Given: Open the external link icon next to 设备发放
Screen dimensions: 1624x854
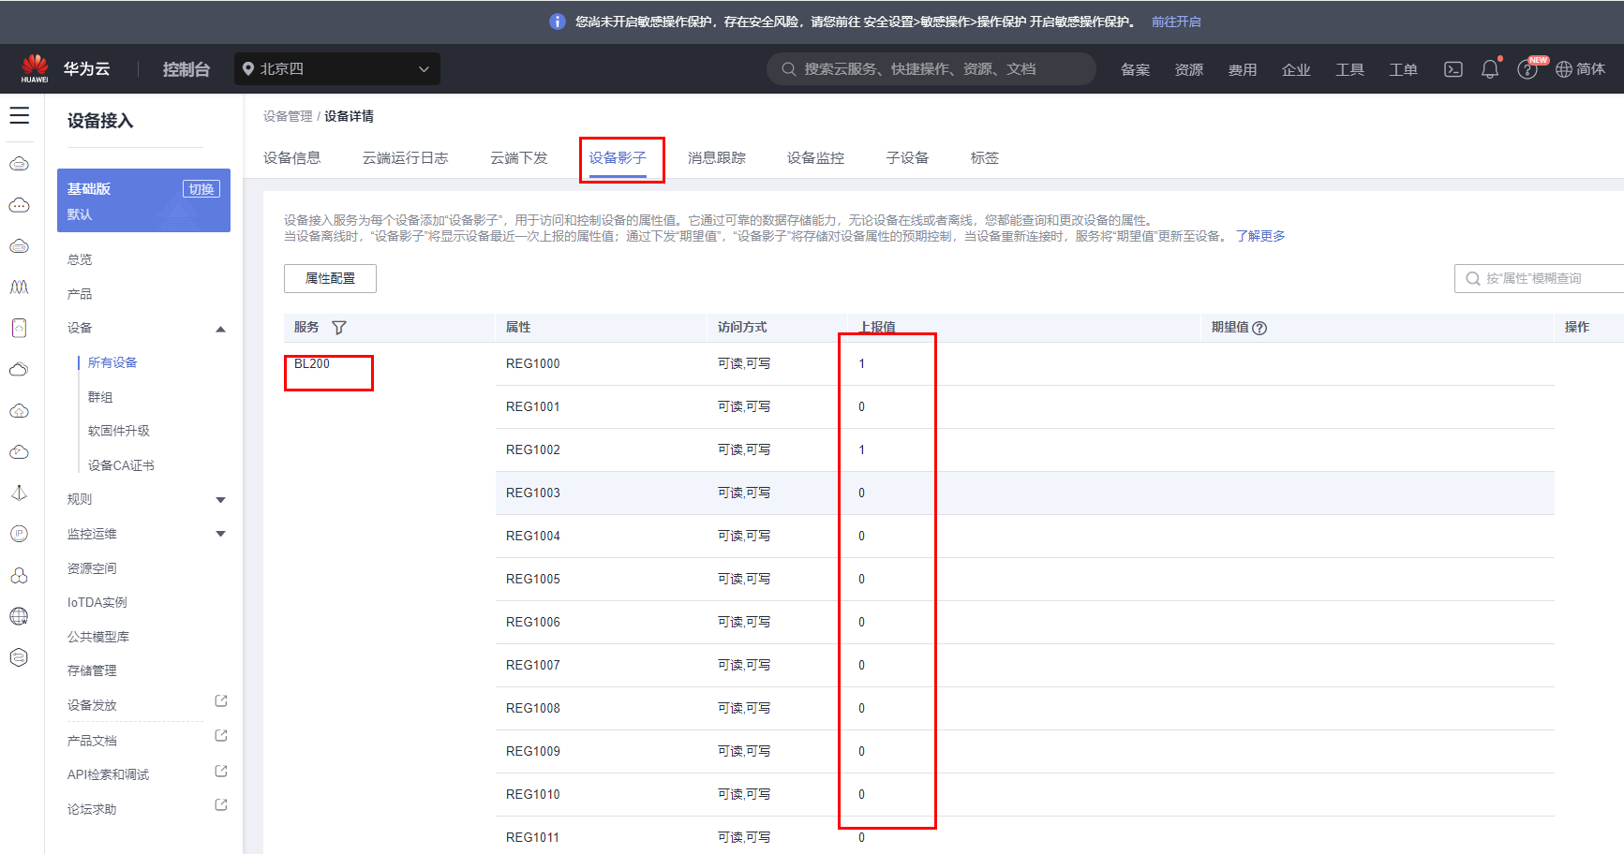Looking at the screenshot, I should 221,700.
